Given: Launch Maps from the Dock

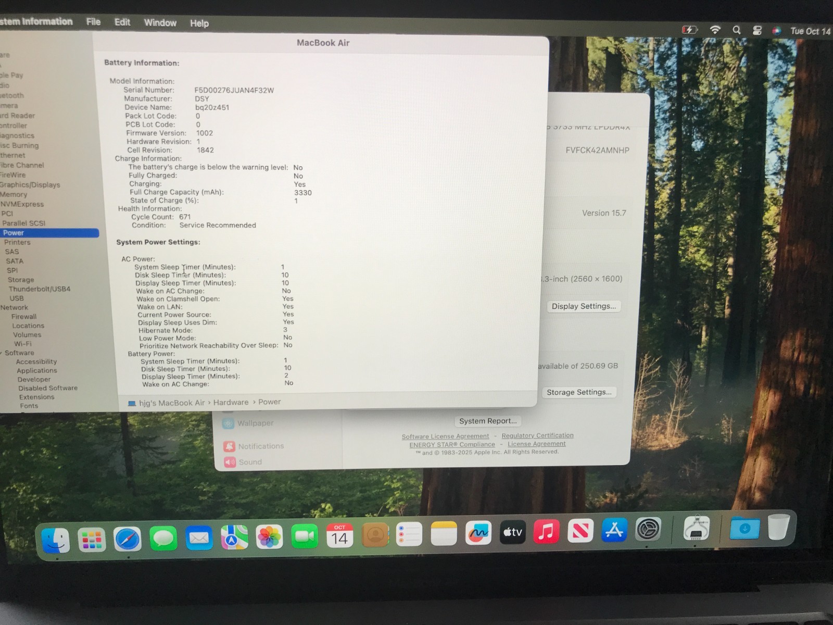Looking at the screenshot, I should (x=234, y=537).
